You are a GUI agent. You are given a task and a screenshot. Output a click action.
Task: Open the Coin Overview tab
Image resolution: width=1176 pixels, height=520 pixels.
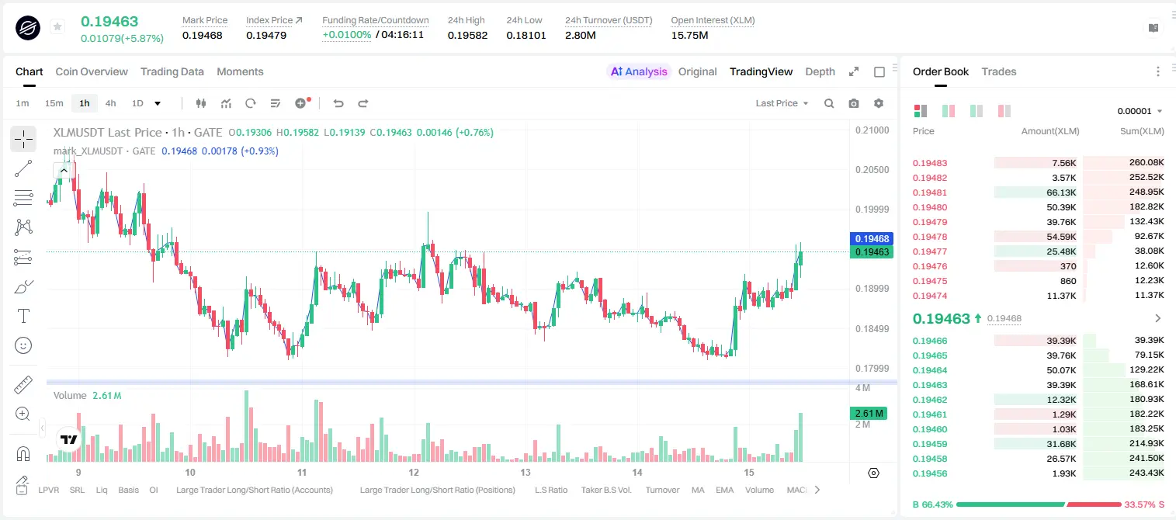(92, 71)
